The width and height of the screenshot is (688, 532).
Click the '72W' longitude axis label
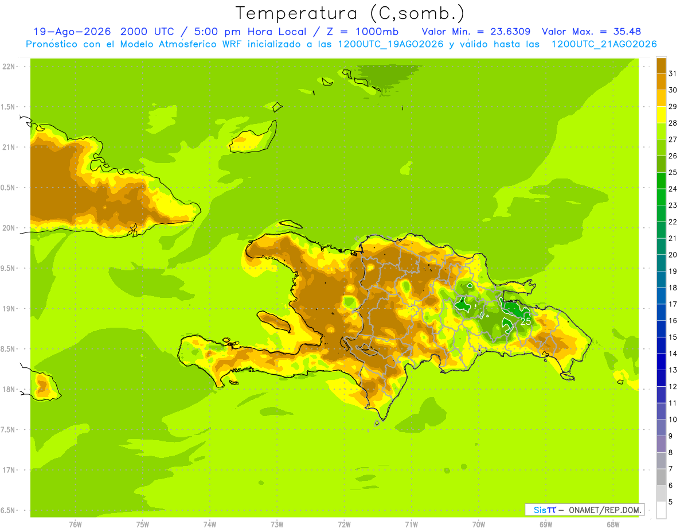coord(344,525)
